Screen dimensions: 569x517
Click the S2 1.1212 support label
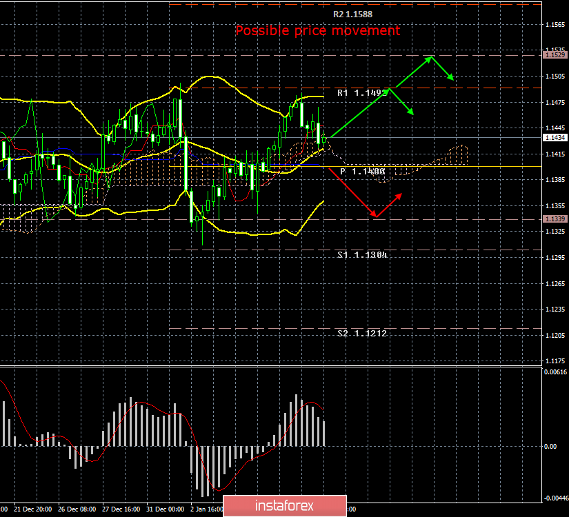click(x=362, y=334)
